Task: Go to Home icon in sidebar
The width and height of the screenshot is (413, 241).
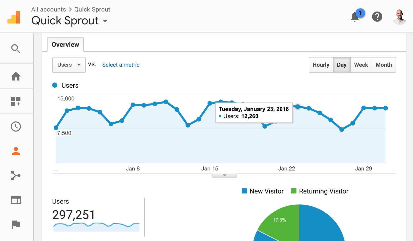Action: (x=16, y=76)
